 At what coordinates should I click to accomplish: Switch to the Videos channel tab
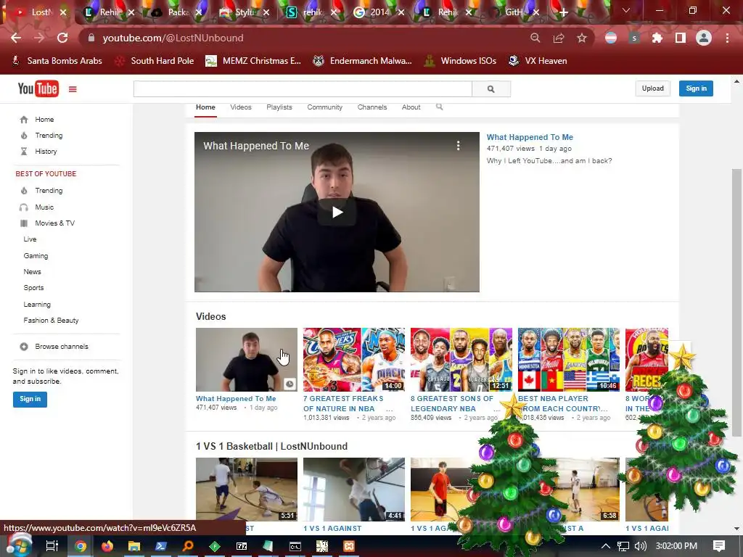[241, 107]
